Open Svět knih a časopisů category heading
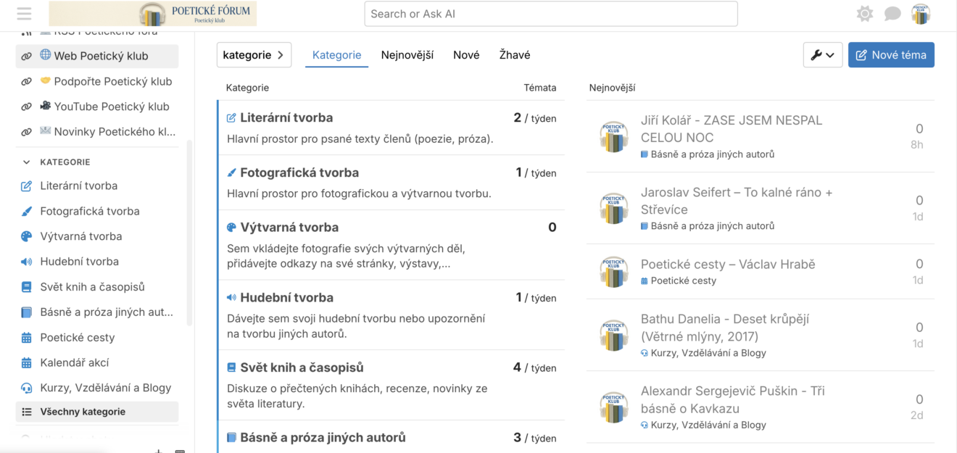 coord(302,367)
